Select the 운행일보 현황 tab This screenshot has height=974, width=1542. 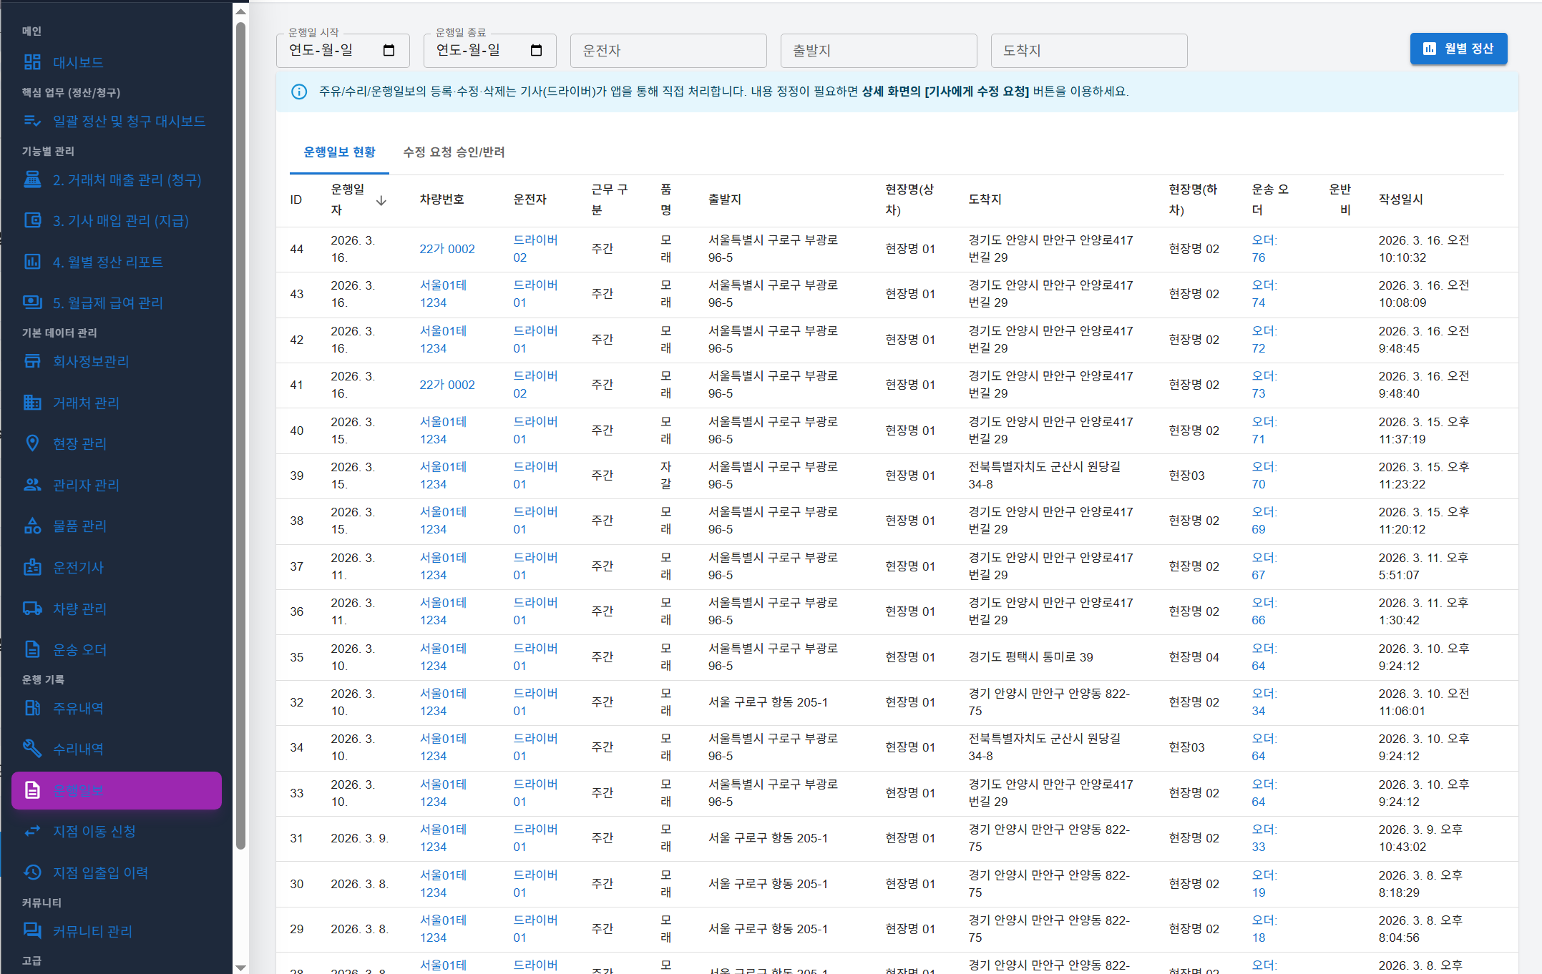click(338, 152)
